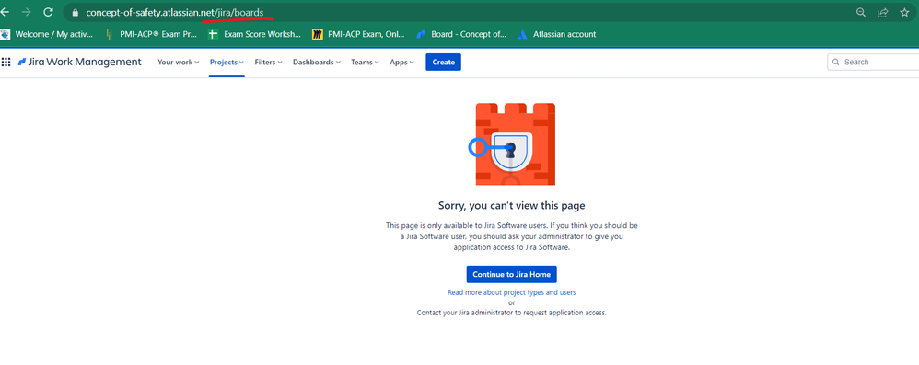Open the Atlassian app switcher grid icon
919x365 pixels.
pos(6,62)
